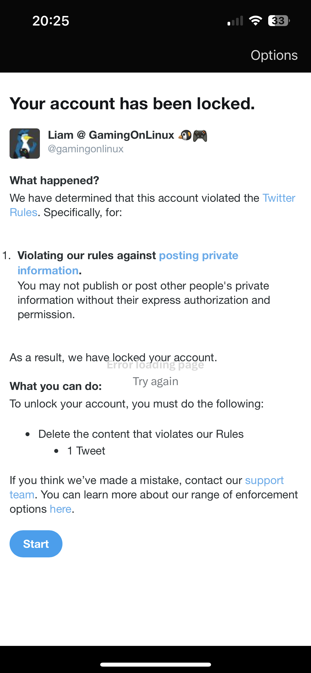Tap the cellular signal bars icon
Viewport: 311px width, 673px height.
(235, 21)
